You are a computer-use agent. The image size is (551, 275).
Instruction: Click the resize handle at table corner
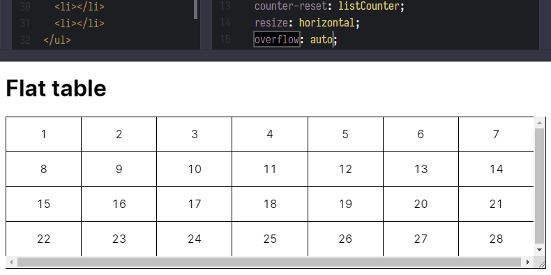539,262
